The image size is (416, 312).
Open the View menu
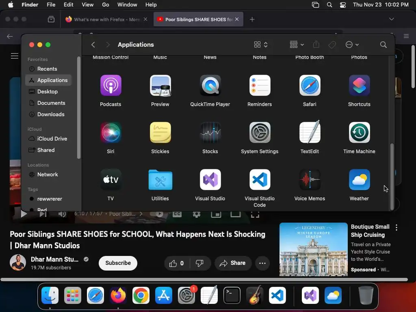88,5
